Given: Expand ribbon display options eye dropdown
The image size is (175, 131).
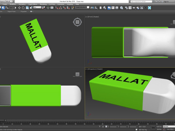Looking at the screenshot, I should [x=32, y=12].
